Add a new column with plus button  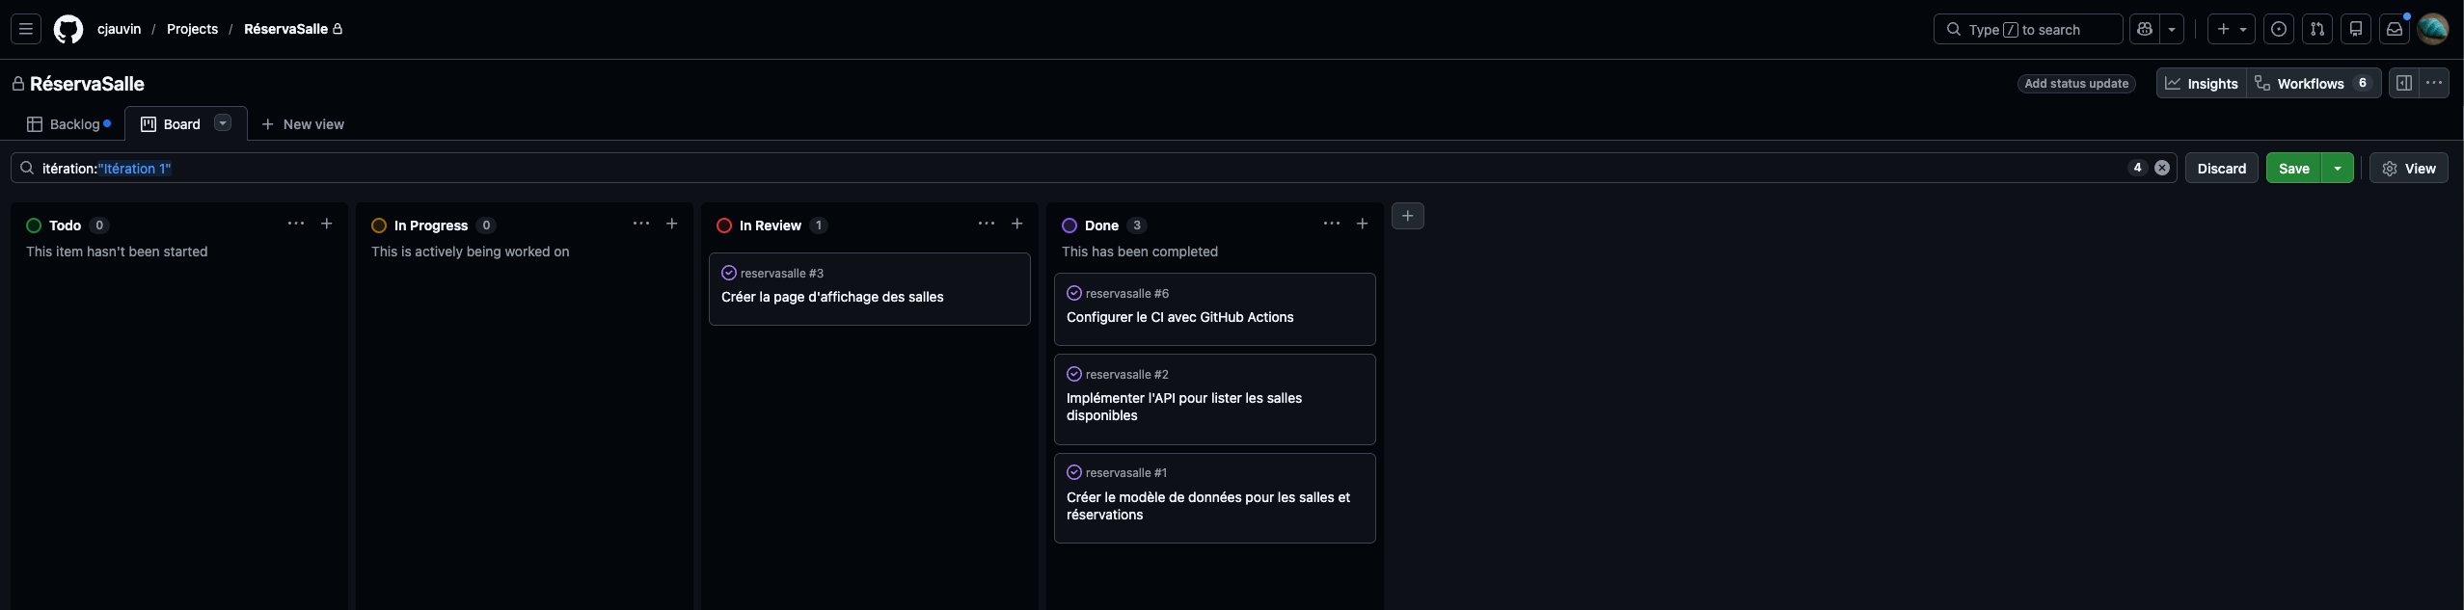point(1408,216)
